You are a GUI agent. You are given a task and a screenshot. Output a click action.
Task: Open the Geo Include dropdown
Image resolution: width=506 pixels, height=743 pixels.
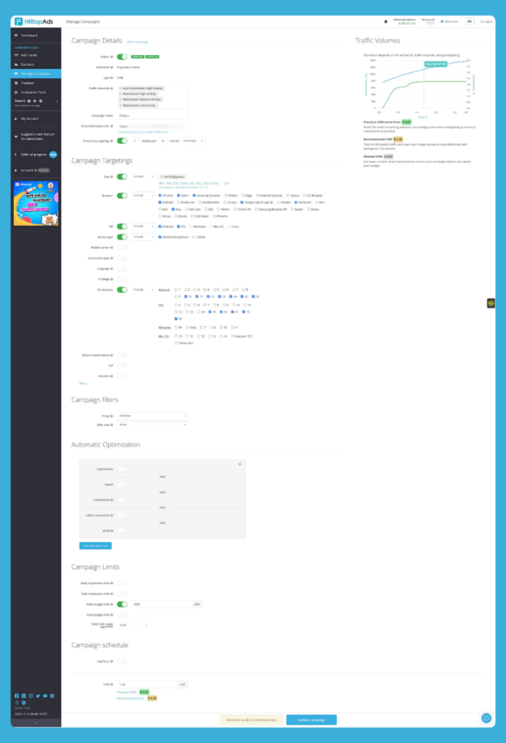click(143, 176)
